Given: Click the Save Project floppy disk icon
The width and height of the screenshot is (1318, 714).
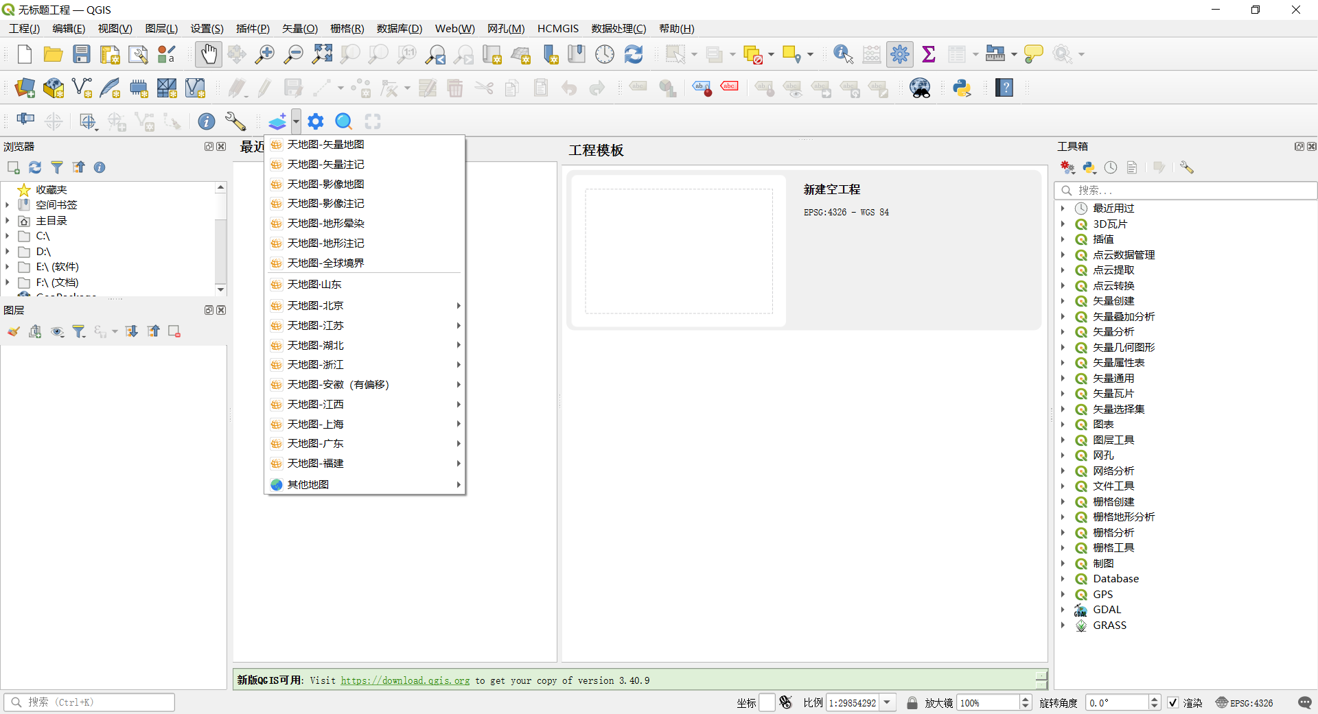Looking at the screenshot, I should coord(82,54).
